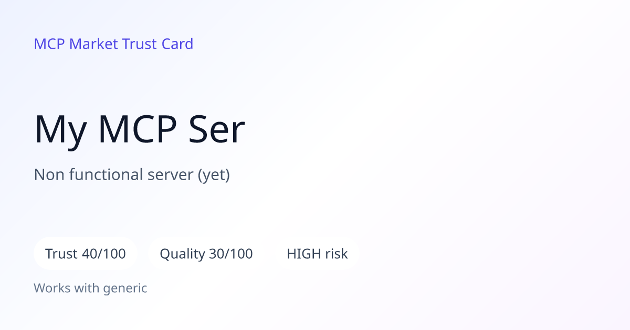This screenshot has height=330, width=630.
Task: Click "Trust Card" in the purple header
Action: pyautogui.click(x=157, y=44)
